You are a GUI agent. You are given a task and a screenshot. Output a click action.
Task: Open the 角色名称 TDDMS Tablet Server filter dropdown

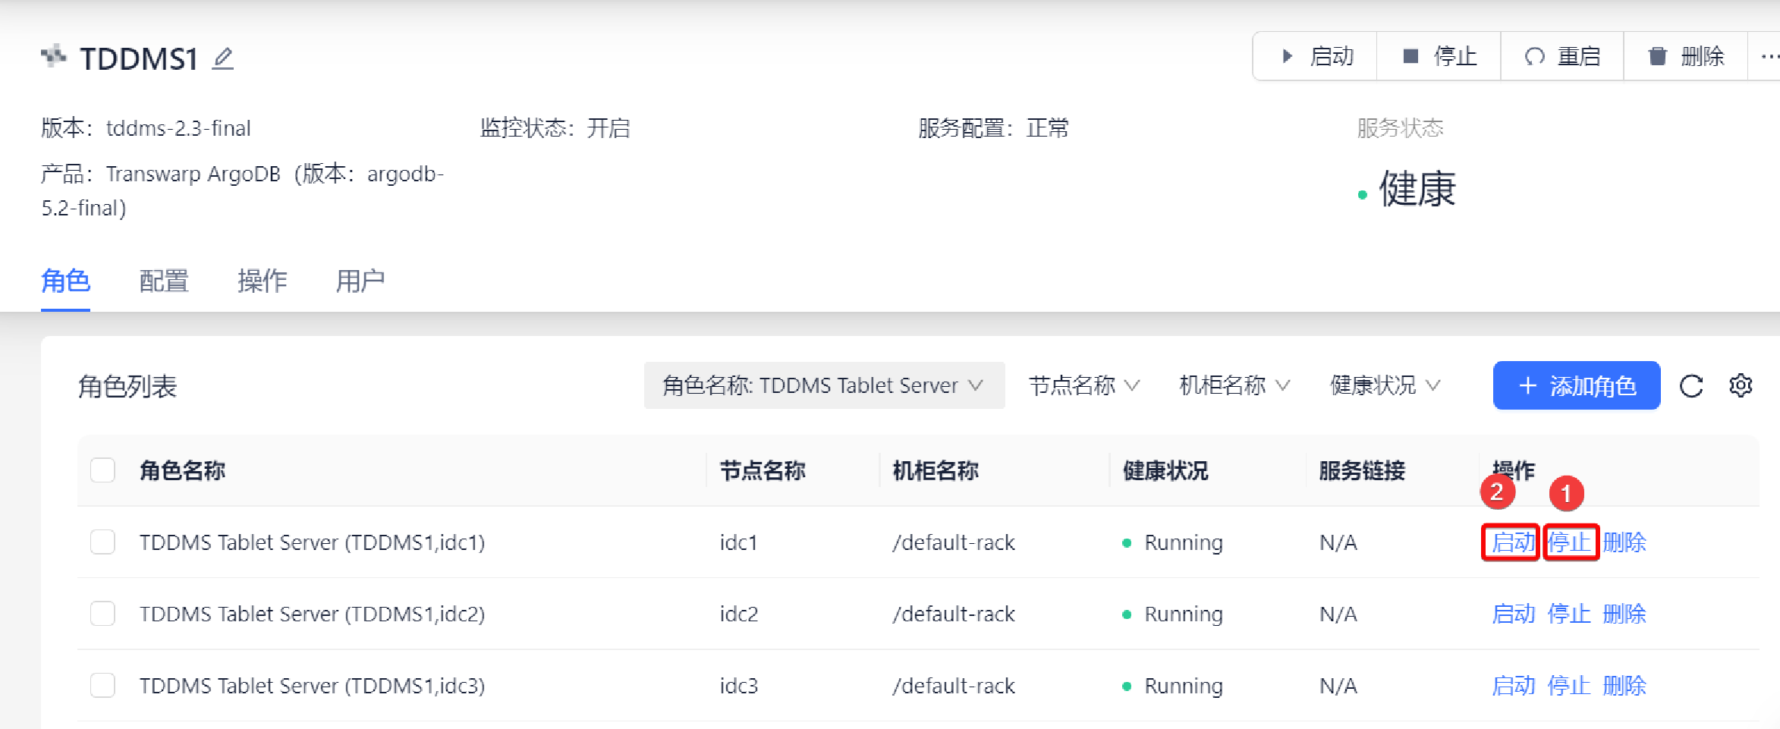tap(825, 385)
